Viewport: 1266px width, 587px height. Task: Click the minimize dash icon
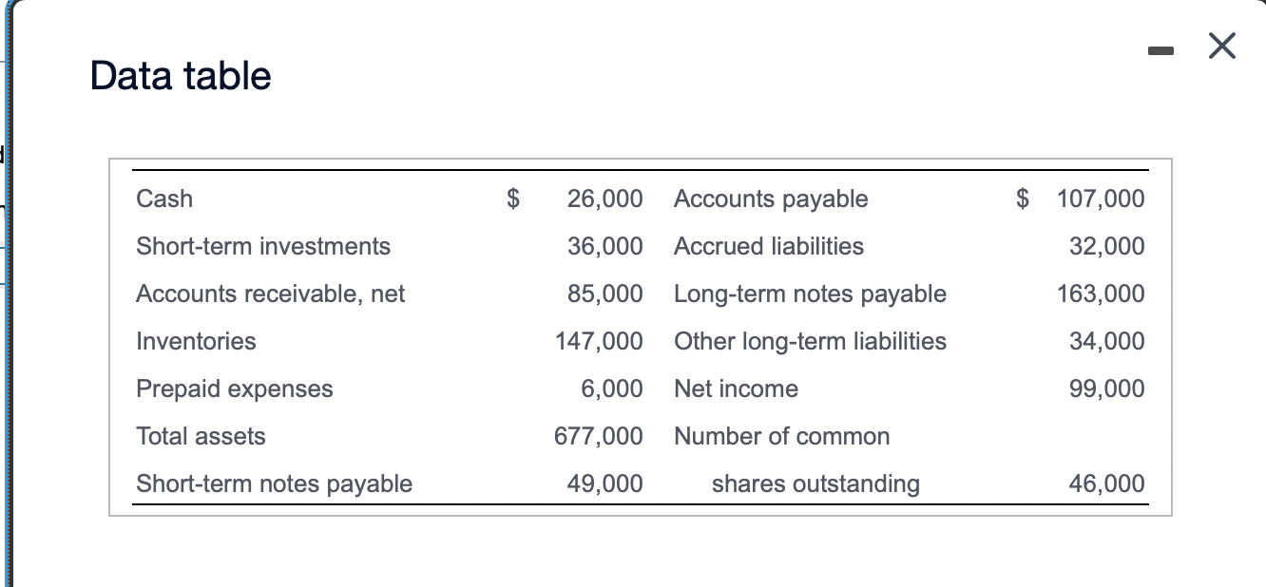click(x=1160, y=52)
